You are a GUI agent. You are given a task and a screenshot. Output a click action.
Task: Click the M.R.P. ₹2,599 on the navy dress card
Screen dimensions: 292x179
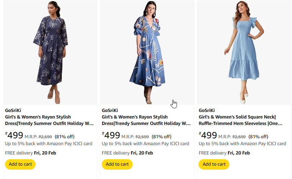[x=38, y=137]
